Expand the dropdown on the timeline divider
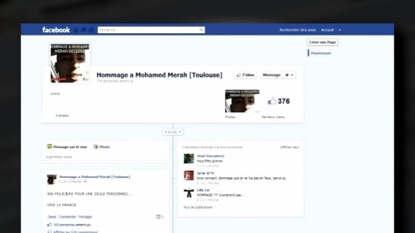415x233 pixels. click(x=173, y=132)
